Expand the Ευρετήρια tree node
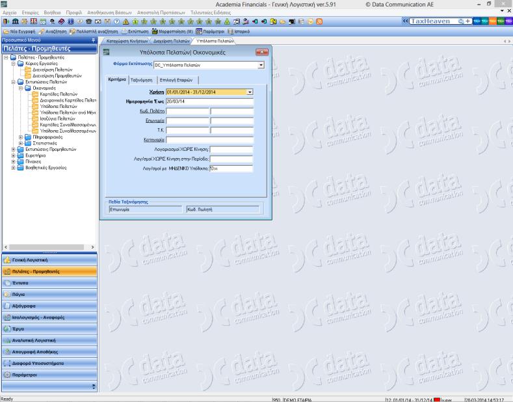 click(x=14, y=155)
